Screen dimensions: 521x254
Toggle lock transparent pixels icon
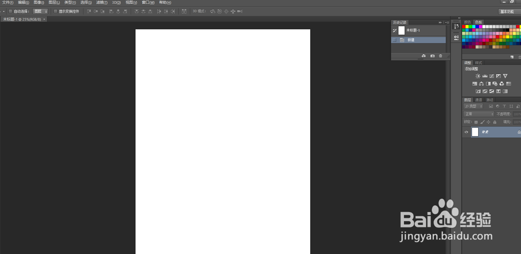(476, 122)
